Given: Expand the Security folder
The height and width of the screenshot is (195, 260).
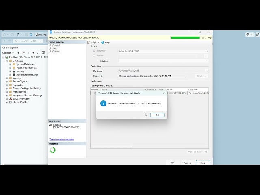Looking at the screenshot, I should click(x=7, y=78).
